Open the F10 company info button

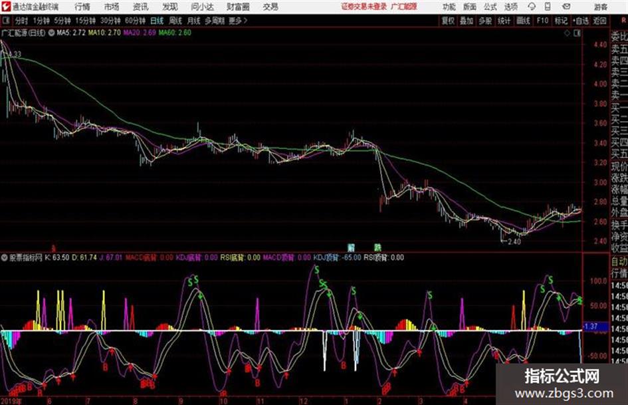542,21
